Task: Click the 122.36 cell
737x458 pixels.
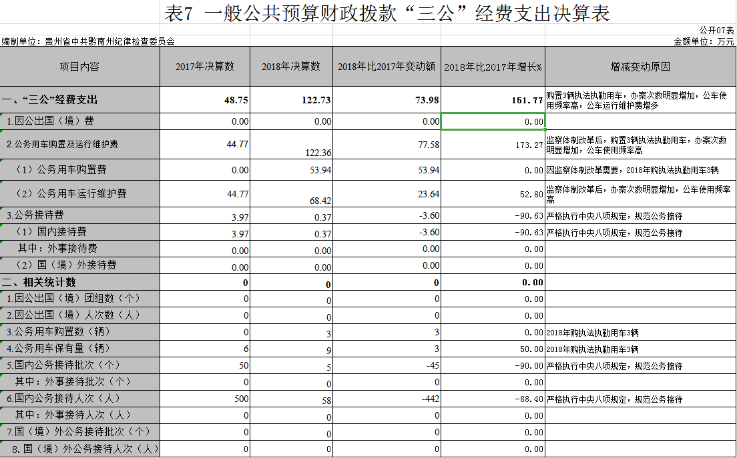Action: (292, 145)
